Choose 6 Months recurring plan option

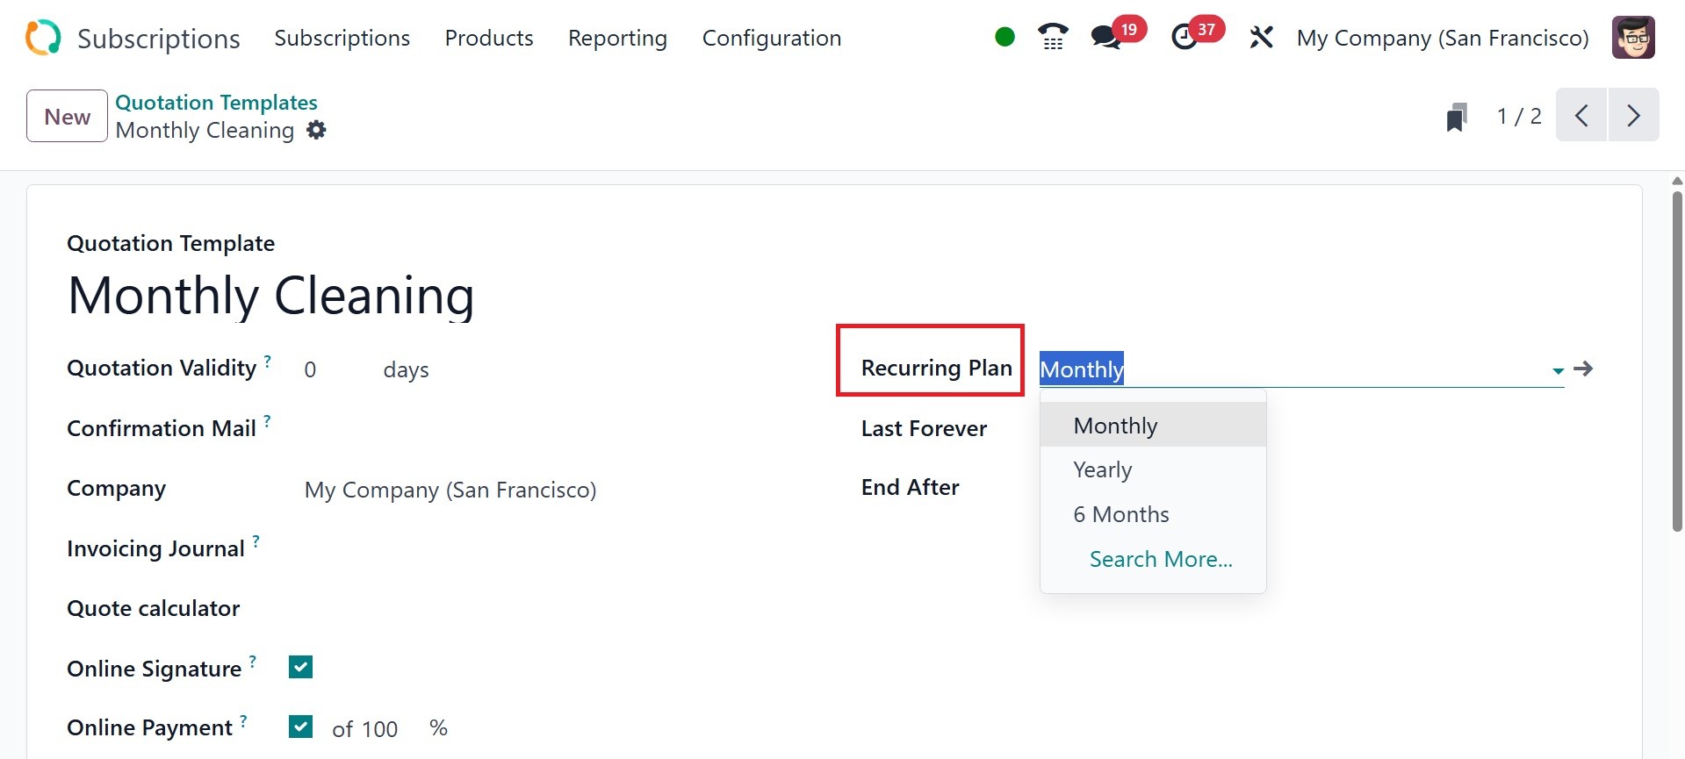coord(1120,514)
